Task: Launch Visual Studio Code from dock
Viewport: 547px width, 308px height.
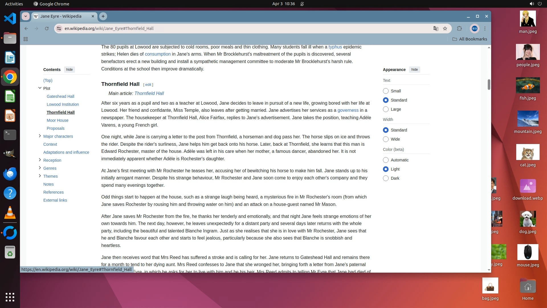Action: point(10,19)
